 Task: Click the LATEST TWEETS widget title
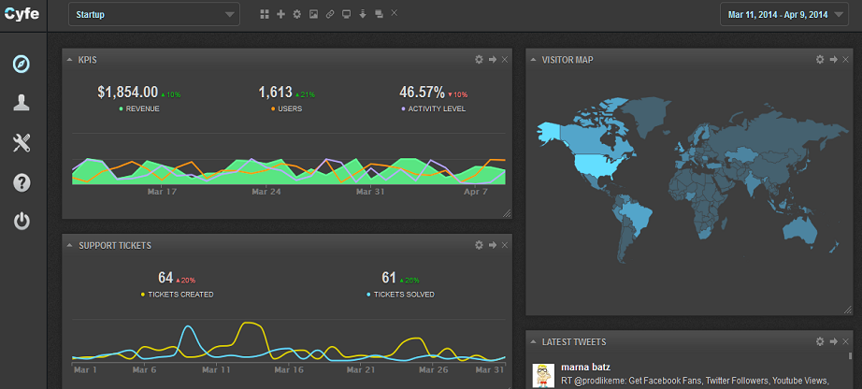pos(574,341)
